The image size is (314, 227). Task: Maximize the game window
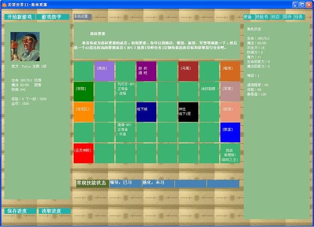coord(302,5)
